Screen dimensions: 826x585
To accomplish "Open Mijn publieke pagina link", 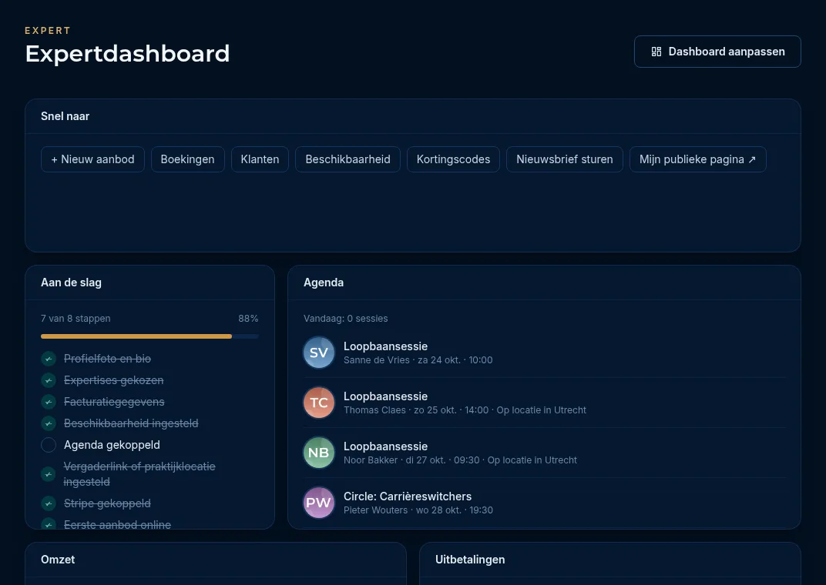I will click(x=698, y=159).
